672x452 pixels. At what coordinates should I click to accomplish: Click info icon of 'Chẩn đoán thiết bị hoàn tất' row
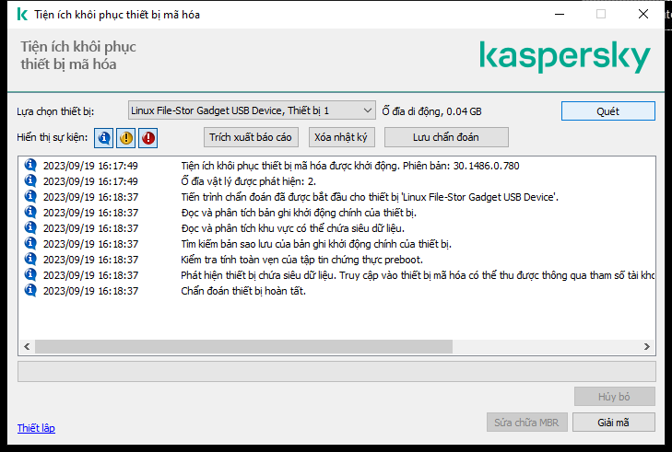point(29,291)
